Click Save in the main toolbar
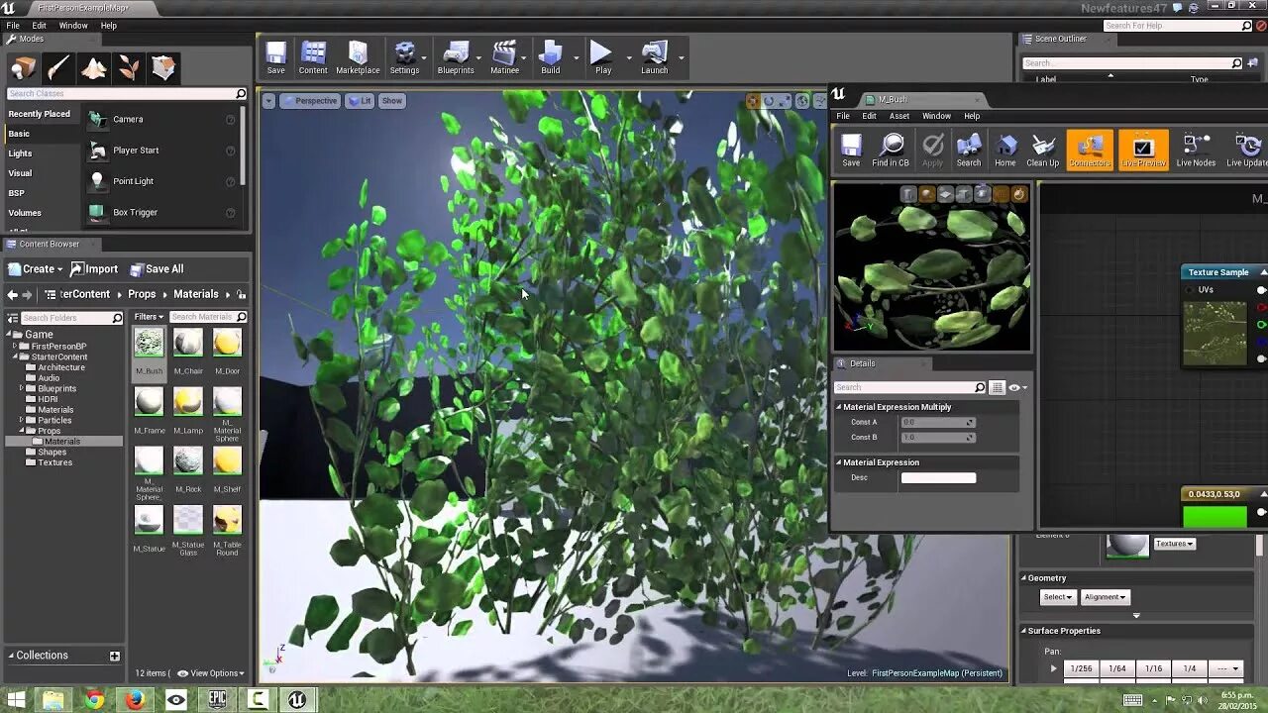Image resolution: width=1268 pixels, height=713 pixels. [275, 57]
